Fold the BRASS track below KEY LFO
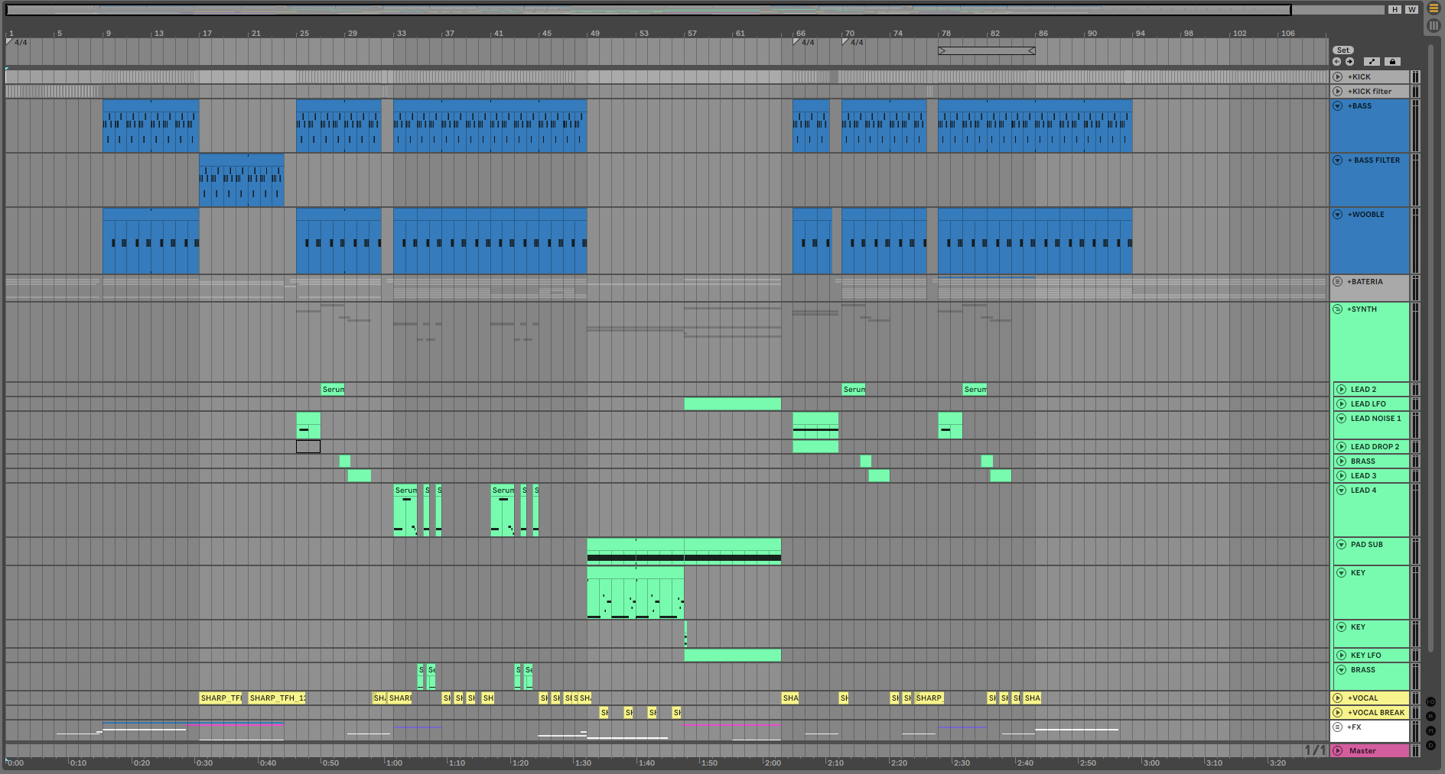The image size is (1445, 774). [x=1342, y=670]
